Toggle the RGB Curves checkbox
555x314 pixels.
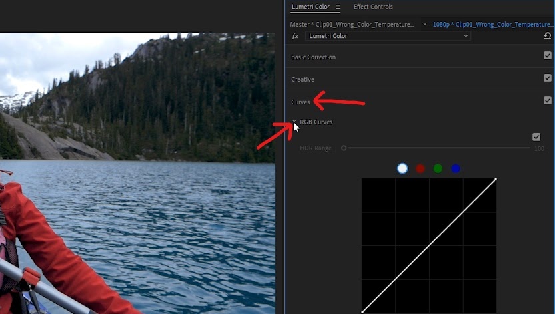pyautogui.click(x=536, y=137)
